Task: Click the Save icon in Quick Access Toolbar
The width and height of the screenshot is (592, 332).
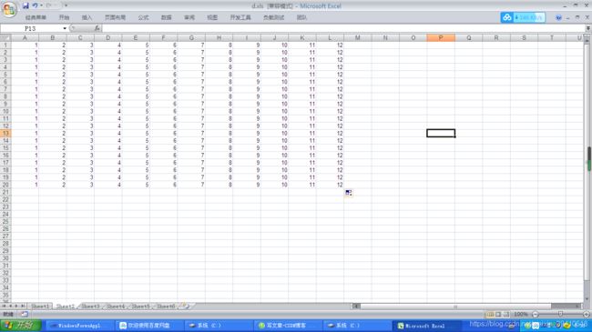Action: pyautogui.click(x=26, y=5)
